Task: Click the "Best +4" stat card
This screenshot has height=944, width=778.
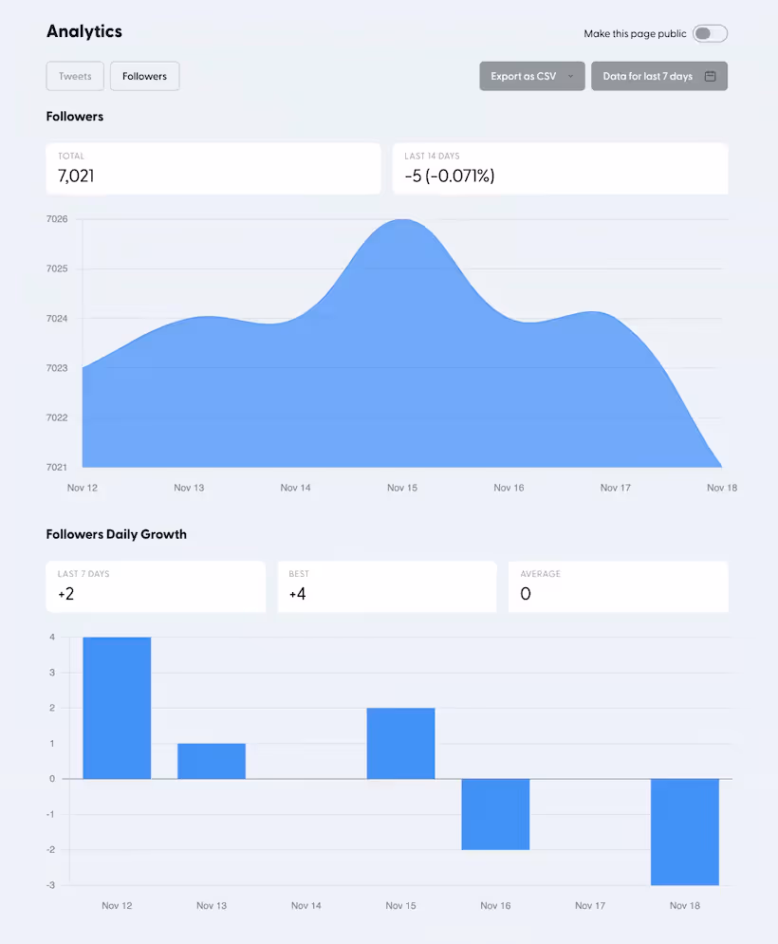Action: [387, 586]
